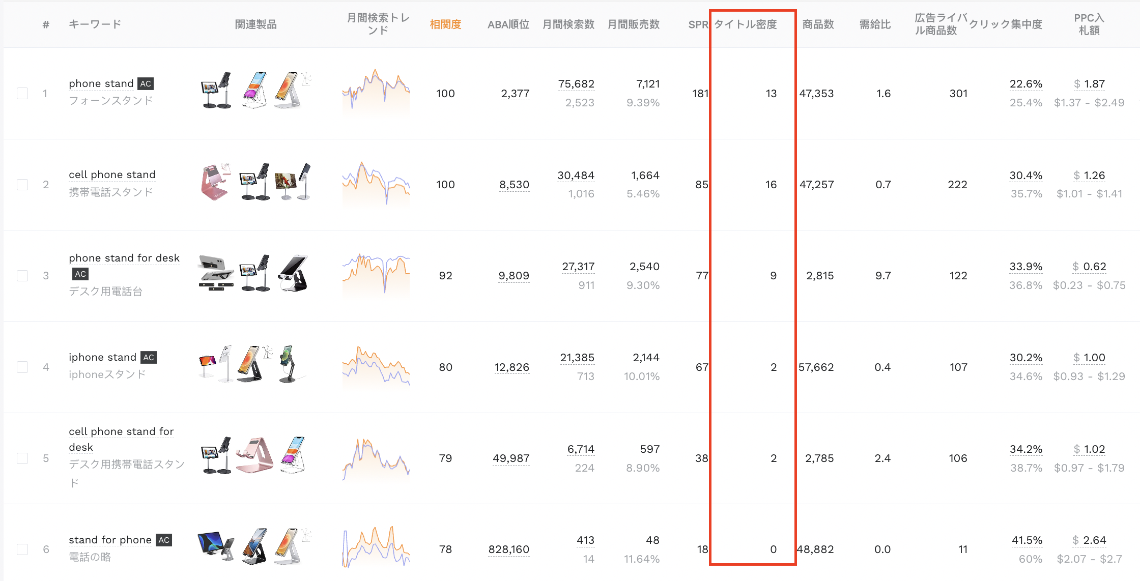
Task: Click the AC badge next to phone stand
Action: 146,83
